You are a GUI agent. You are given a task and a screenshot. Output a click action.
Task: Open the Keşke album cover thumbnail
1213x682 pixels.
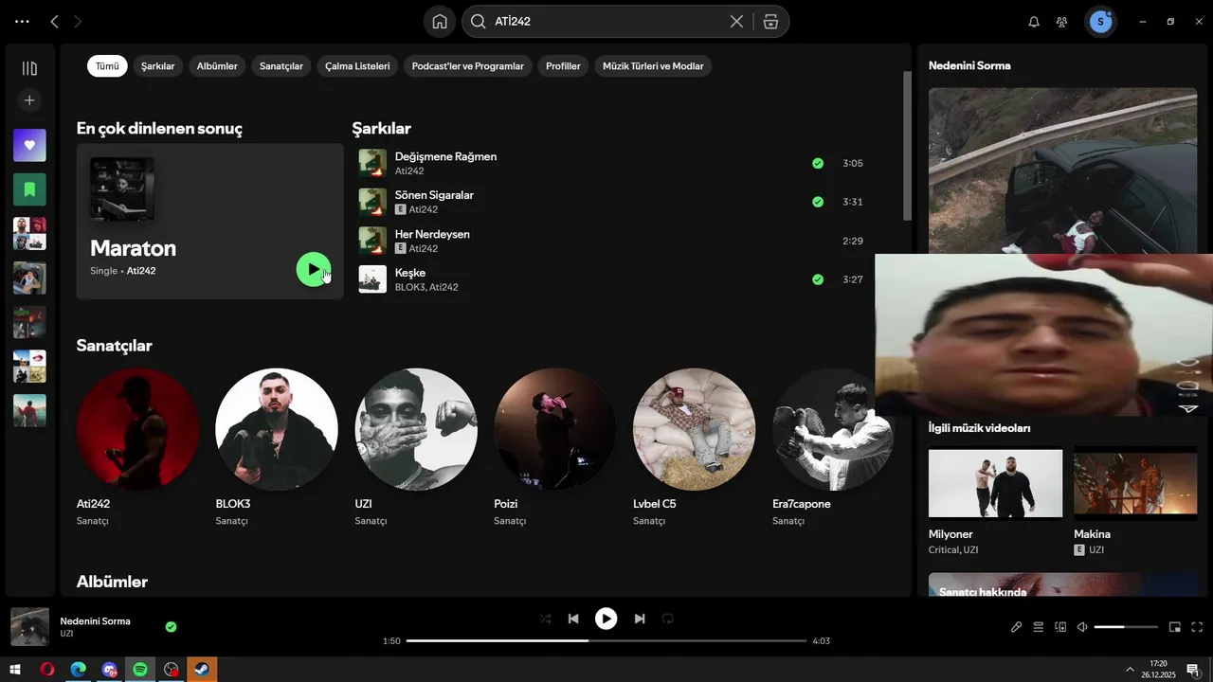click(372, 279)
